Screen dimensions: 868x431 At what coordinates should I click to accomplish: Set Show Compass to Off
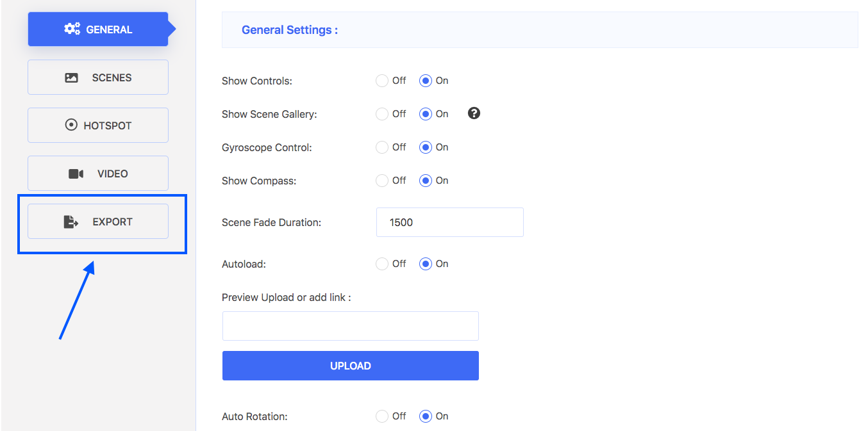coord(382,181)
